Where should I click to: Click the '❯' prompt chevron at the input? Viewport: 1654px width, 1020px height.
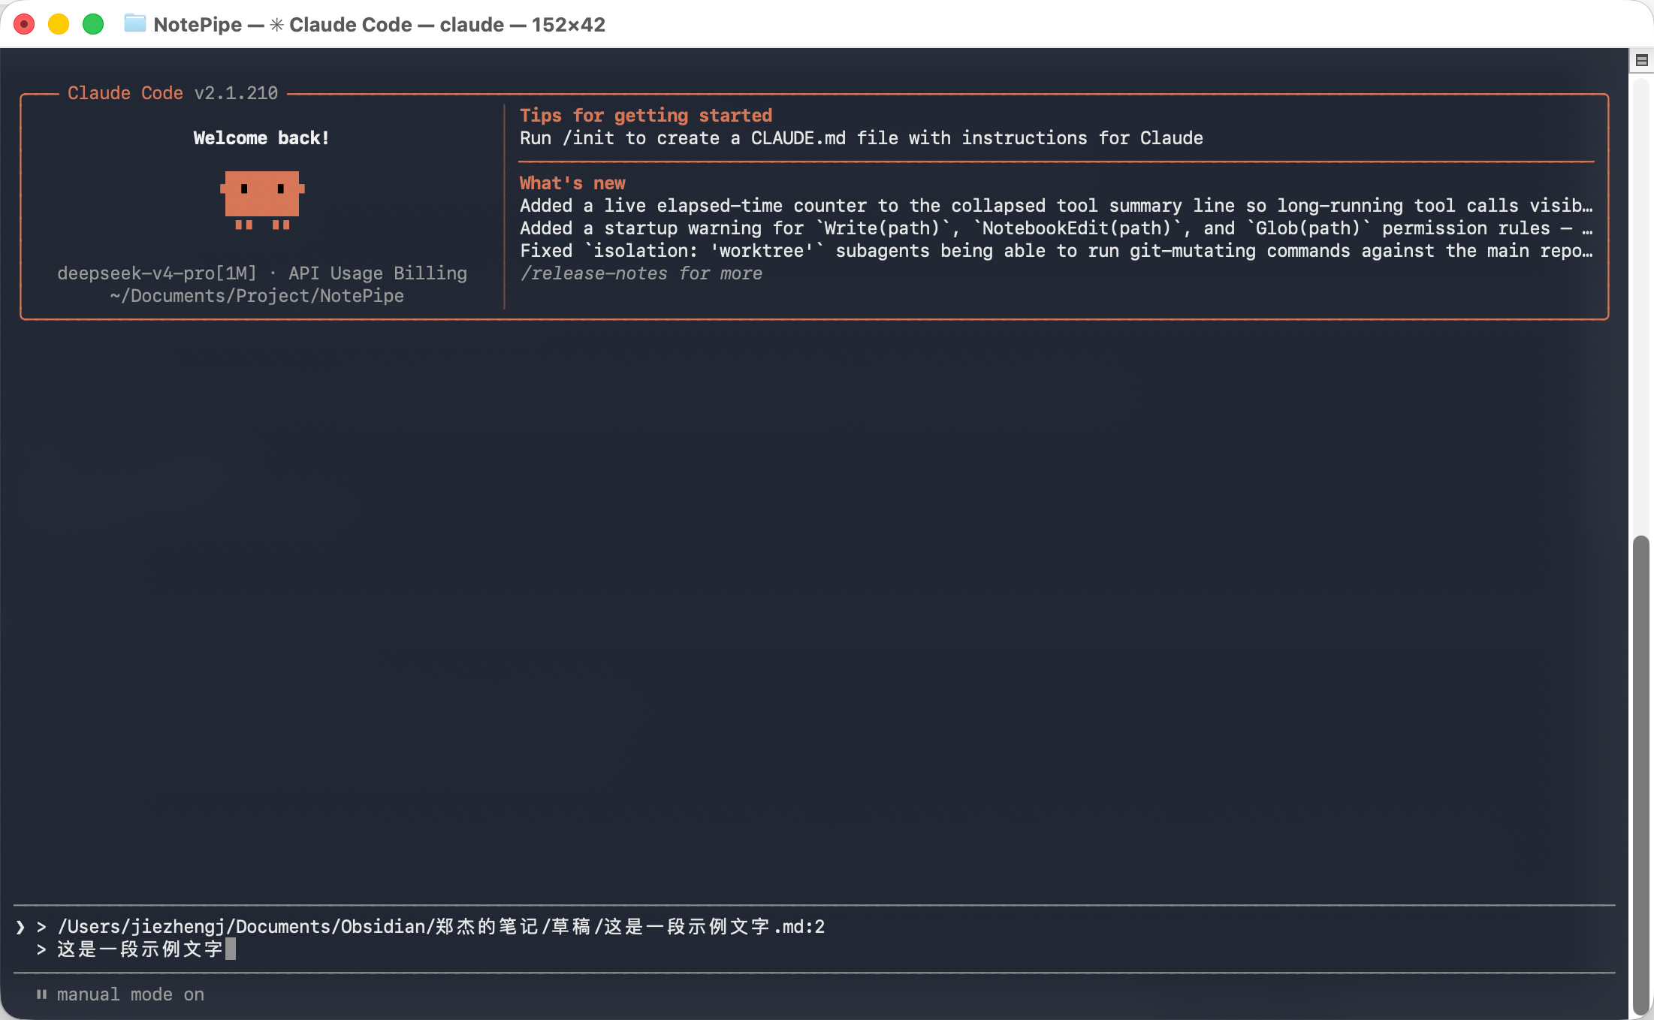click(x=20, y=927)
